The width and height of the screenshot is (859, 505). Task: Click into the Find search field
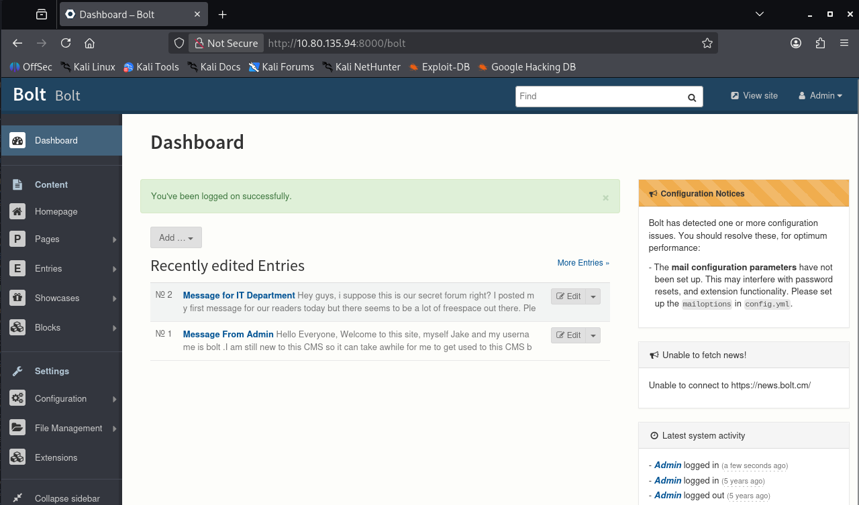[x=599, y=97]
